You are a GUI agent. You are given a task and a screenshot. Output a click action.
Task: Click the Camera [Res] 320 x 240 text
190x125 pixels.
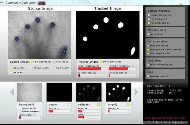tap(164, 90)
